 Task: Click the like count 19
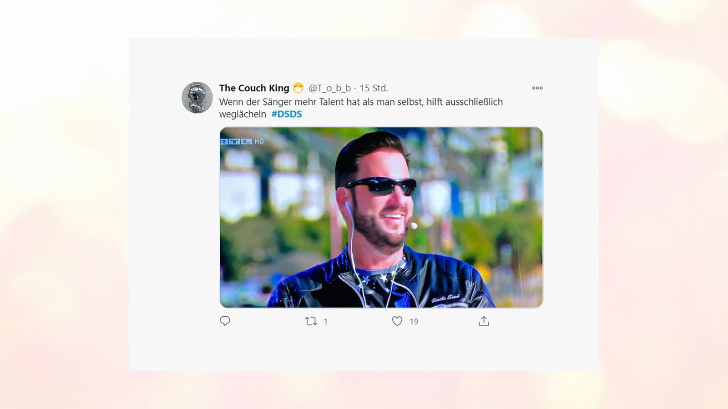(414, 322)
